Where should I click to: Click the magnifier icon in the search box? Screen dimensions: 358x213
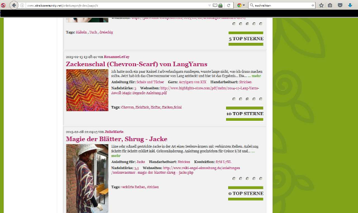tap(252, 5)
